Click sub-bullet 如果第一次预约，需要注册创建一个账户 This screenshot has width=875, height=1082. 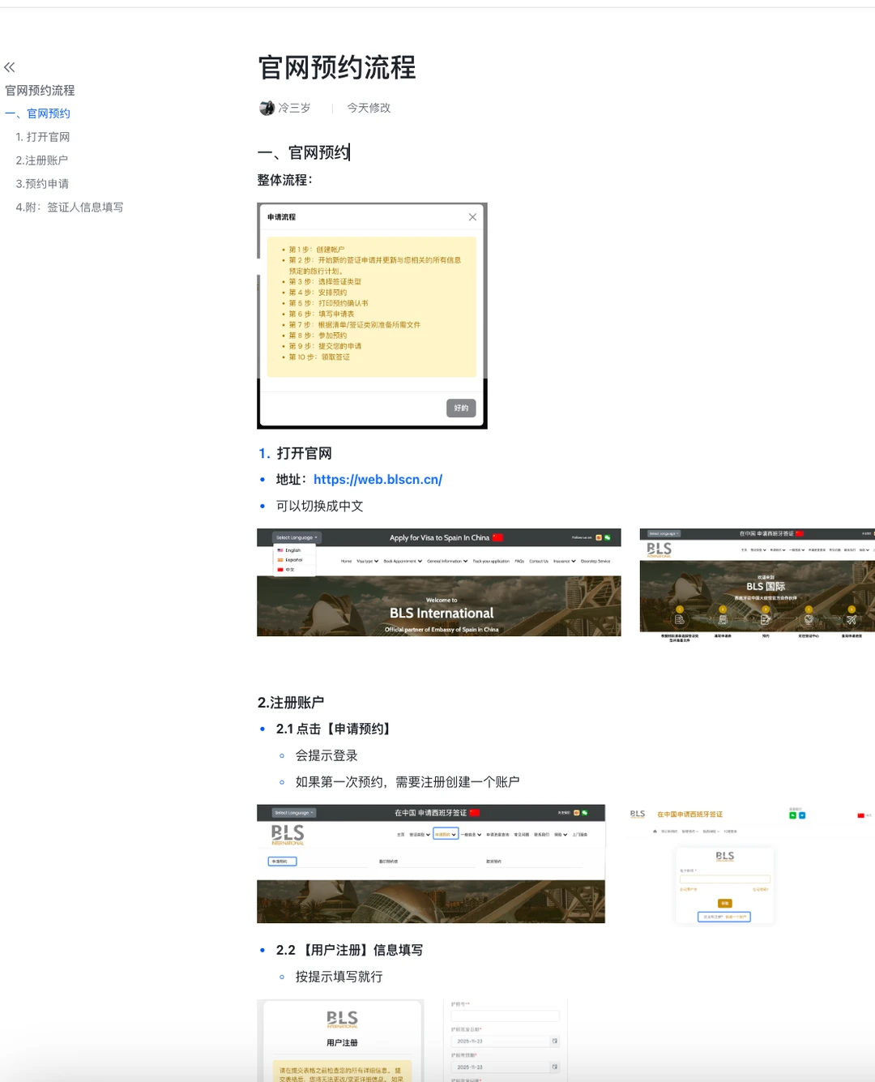point(408,782)
